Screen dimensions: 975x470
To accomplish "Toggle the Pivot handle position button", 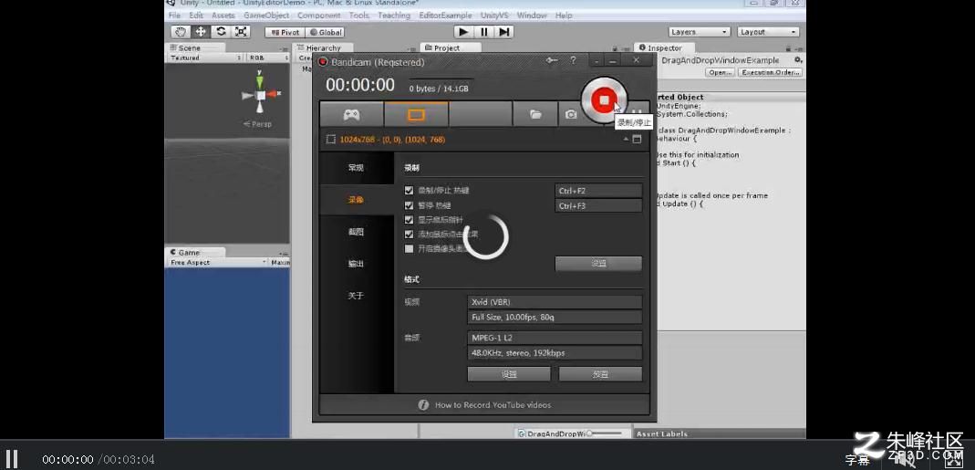I will point(285,32).
